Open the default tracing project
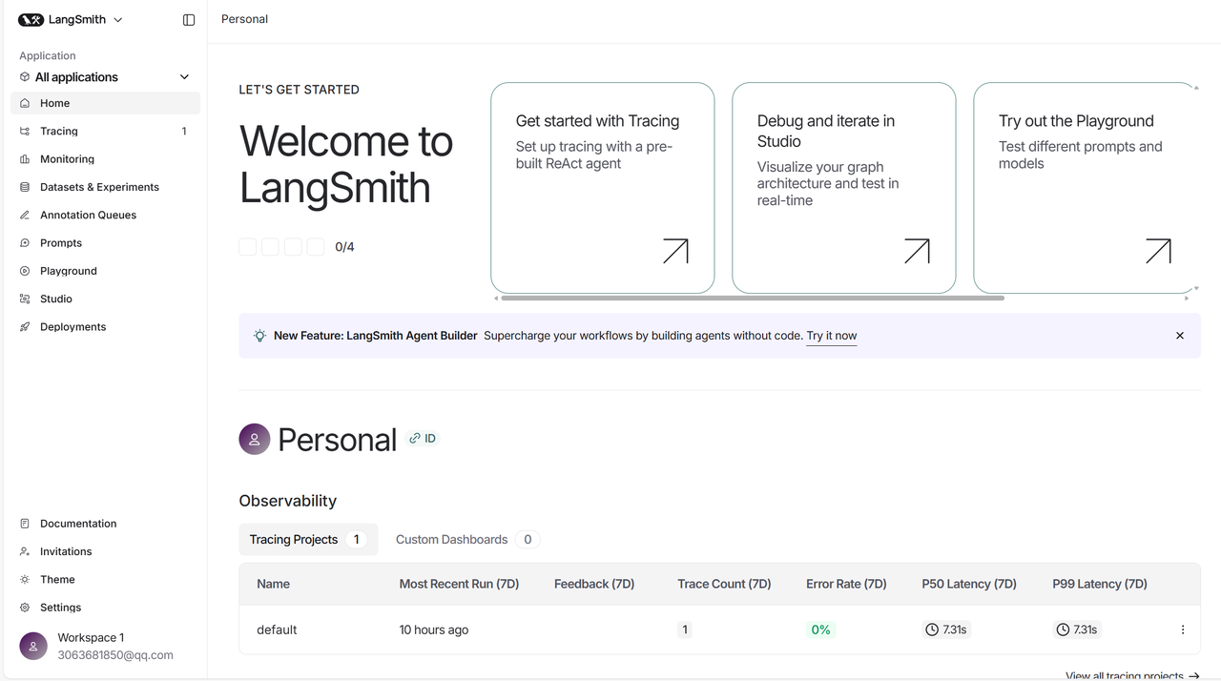 coord(277,629)
